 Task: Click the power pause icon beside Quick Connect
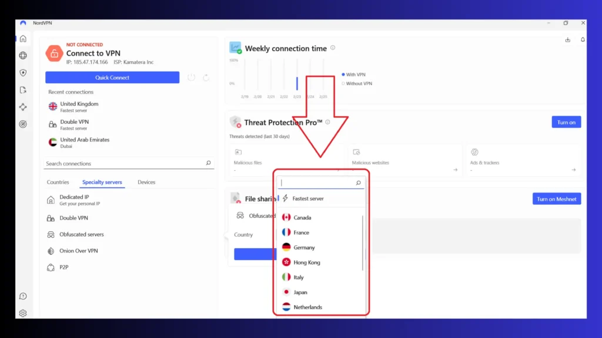tap(191, 77)
